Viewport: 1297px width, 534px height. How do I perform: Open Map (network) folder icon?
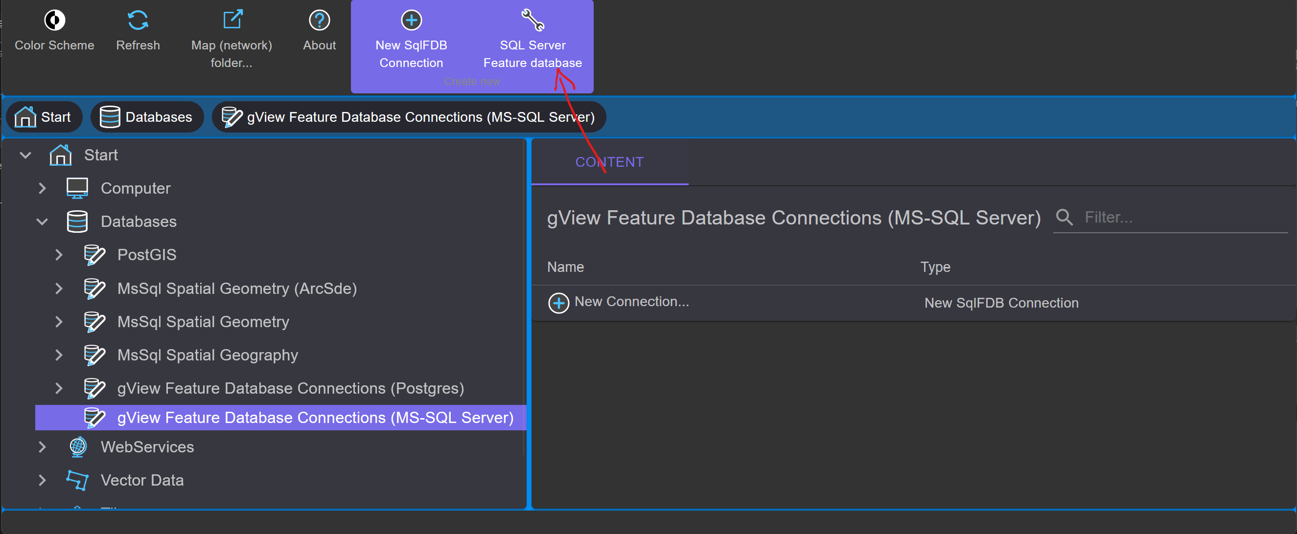(232, 20)
